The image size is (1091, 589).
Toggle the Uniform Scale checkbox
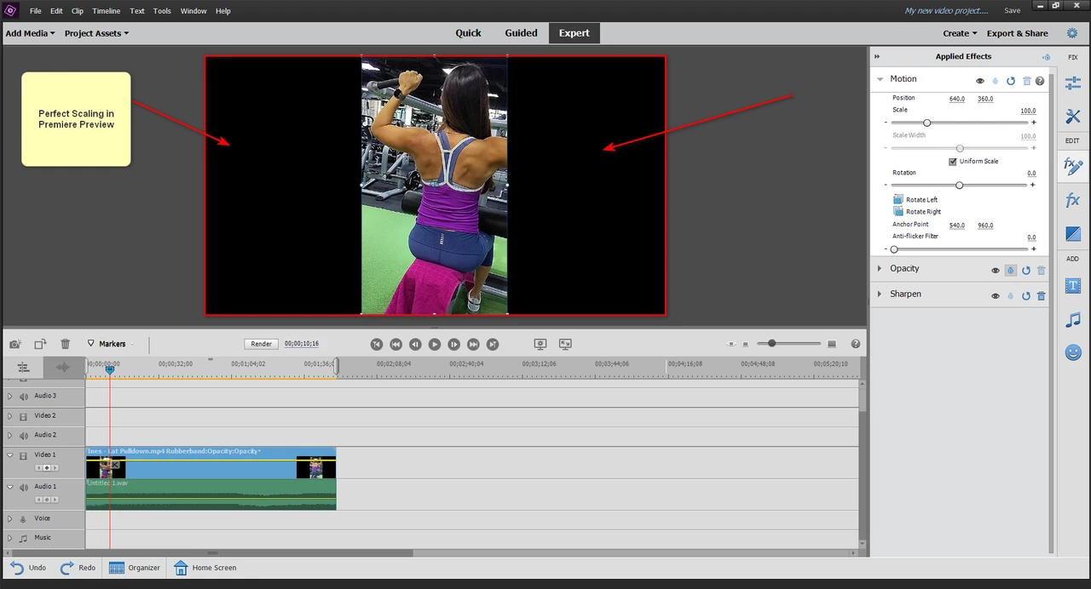pos(952,161)
